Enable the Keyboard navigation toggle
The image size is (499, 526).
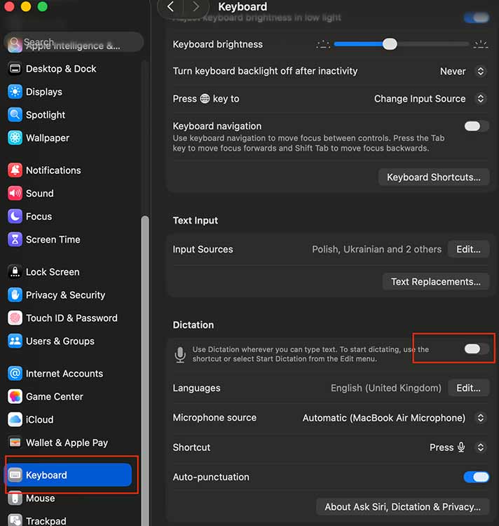(477, 126)
